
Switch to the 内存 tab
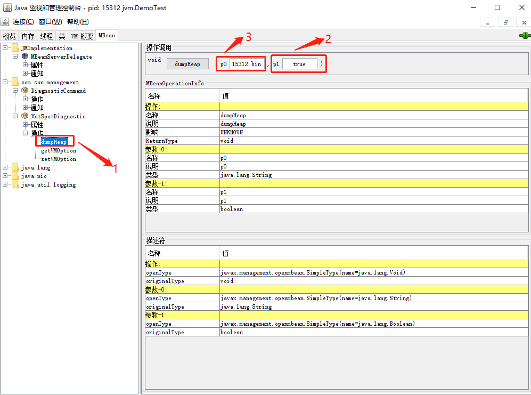[x=28, y=36]
